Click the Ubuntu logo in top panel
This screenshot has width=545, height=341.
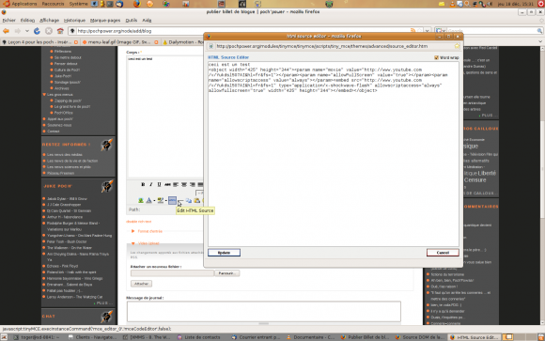point(7,4)
